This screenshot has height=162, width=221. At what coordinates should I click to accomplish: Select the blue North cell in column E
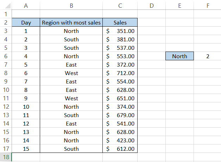coord(179,56)
